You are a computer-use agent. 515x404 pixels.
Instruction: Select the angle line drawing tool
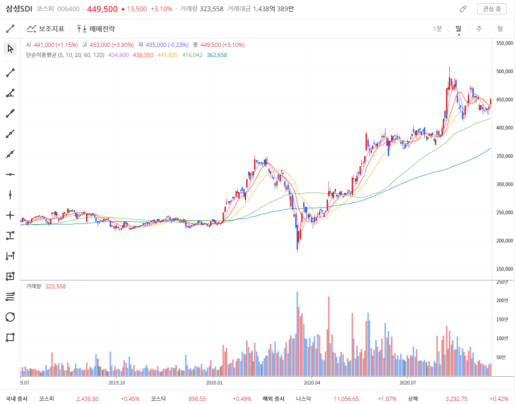point(10,93)
